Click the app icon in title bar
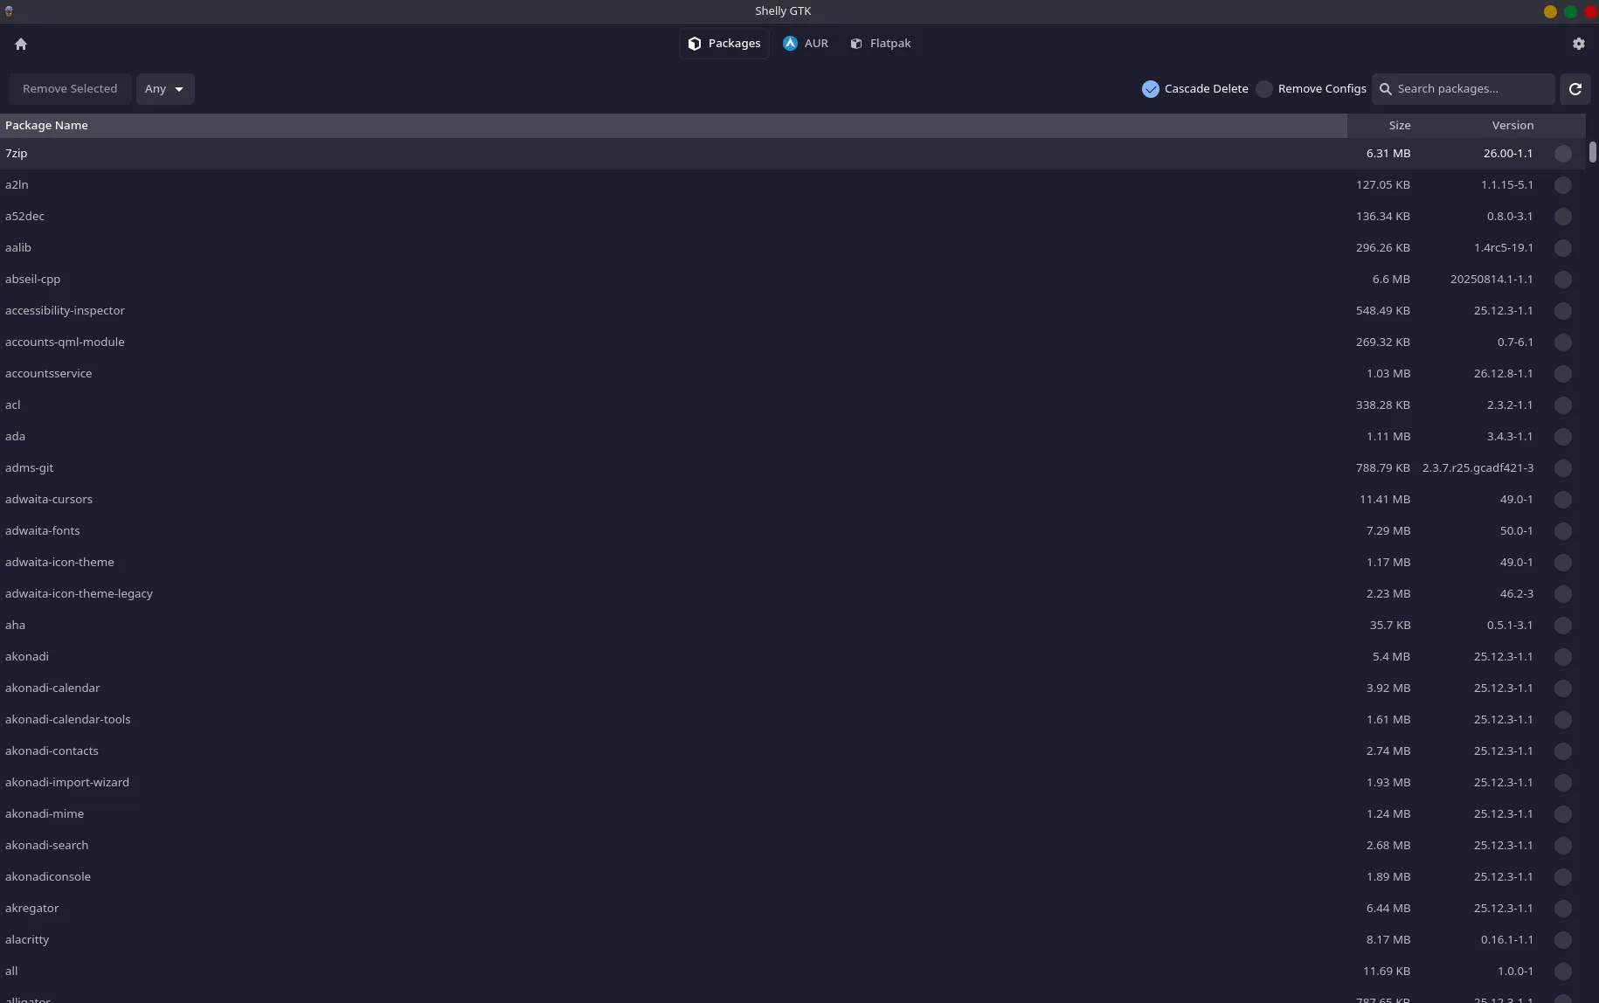 click(9, 11)
